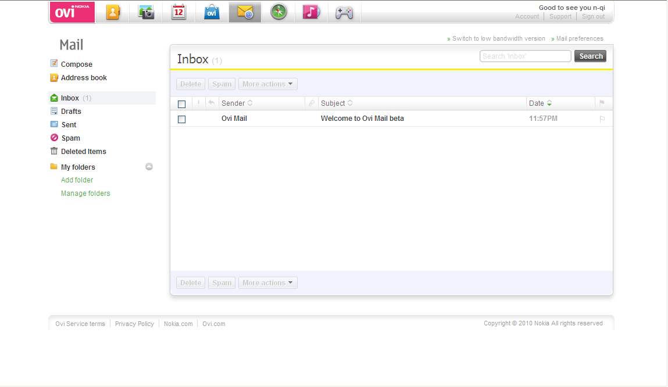Open the Ovi Nokia home logo
The image size is (668, 387).
pos(72,12)
